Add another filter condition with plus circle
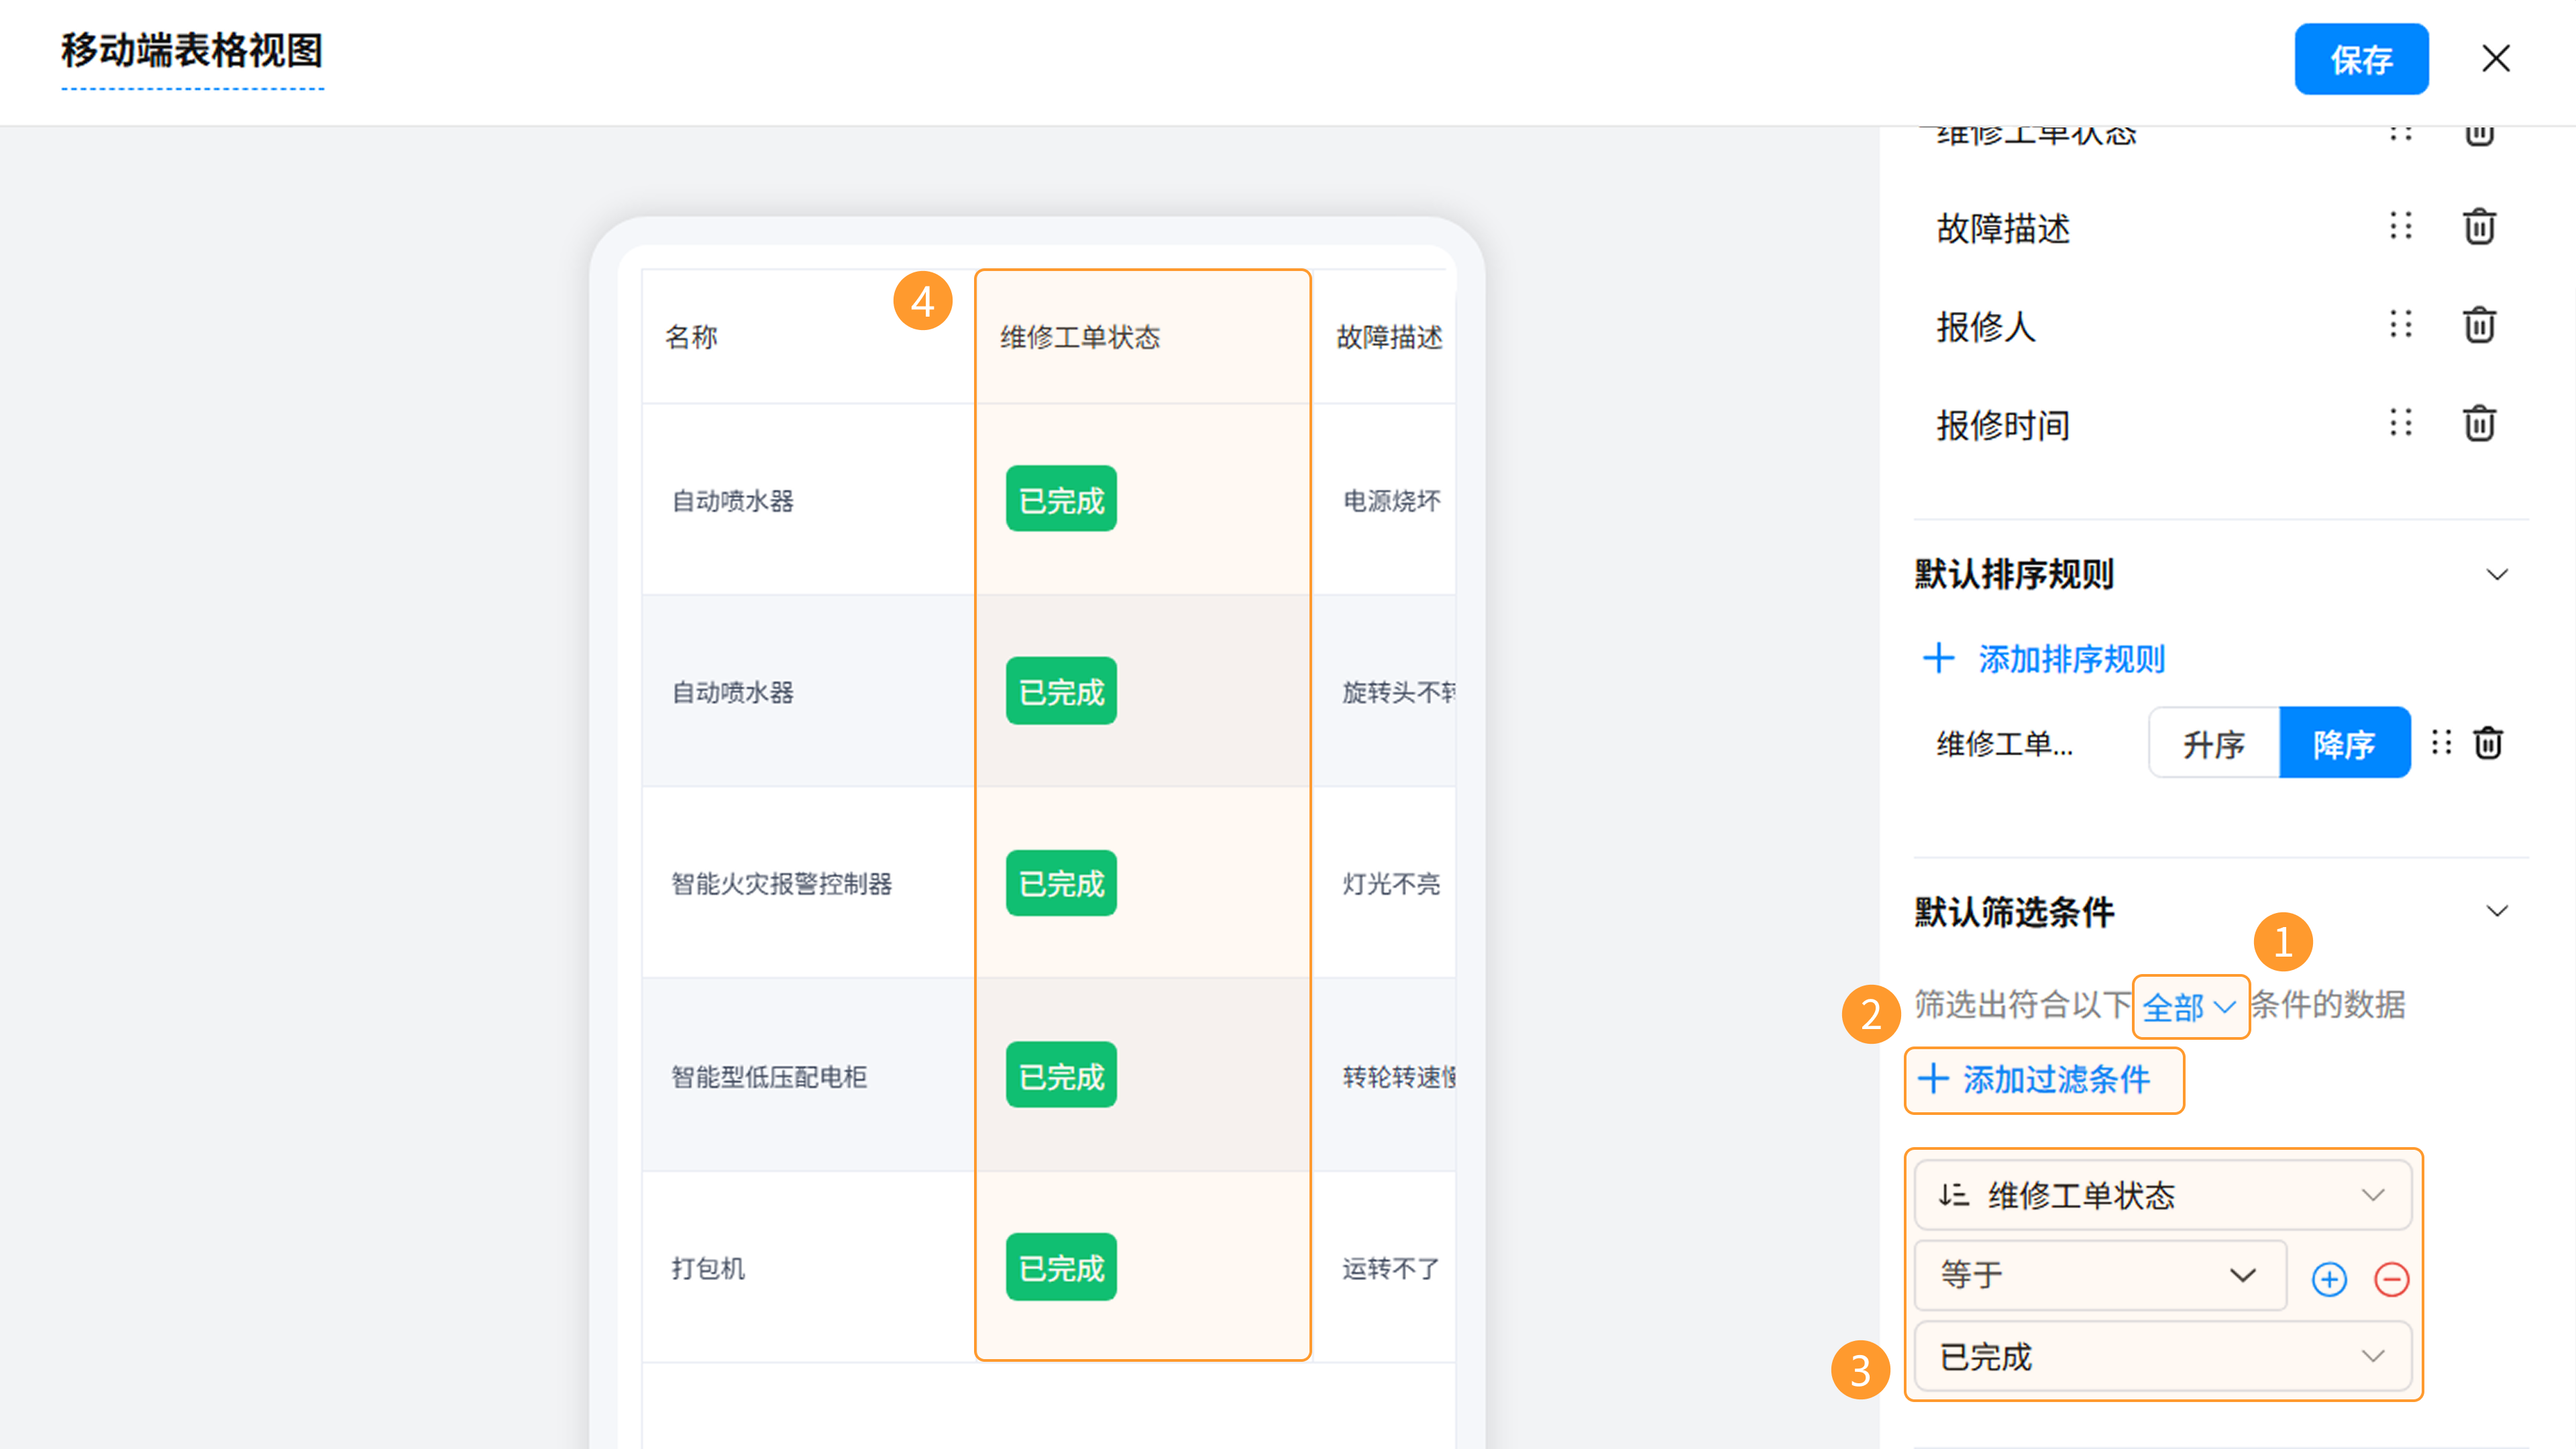This screenshot has height=1449, width=2576. coord(2329,1279)
